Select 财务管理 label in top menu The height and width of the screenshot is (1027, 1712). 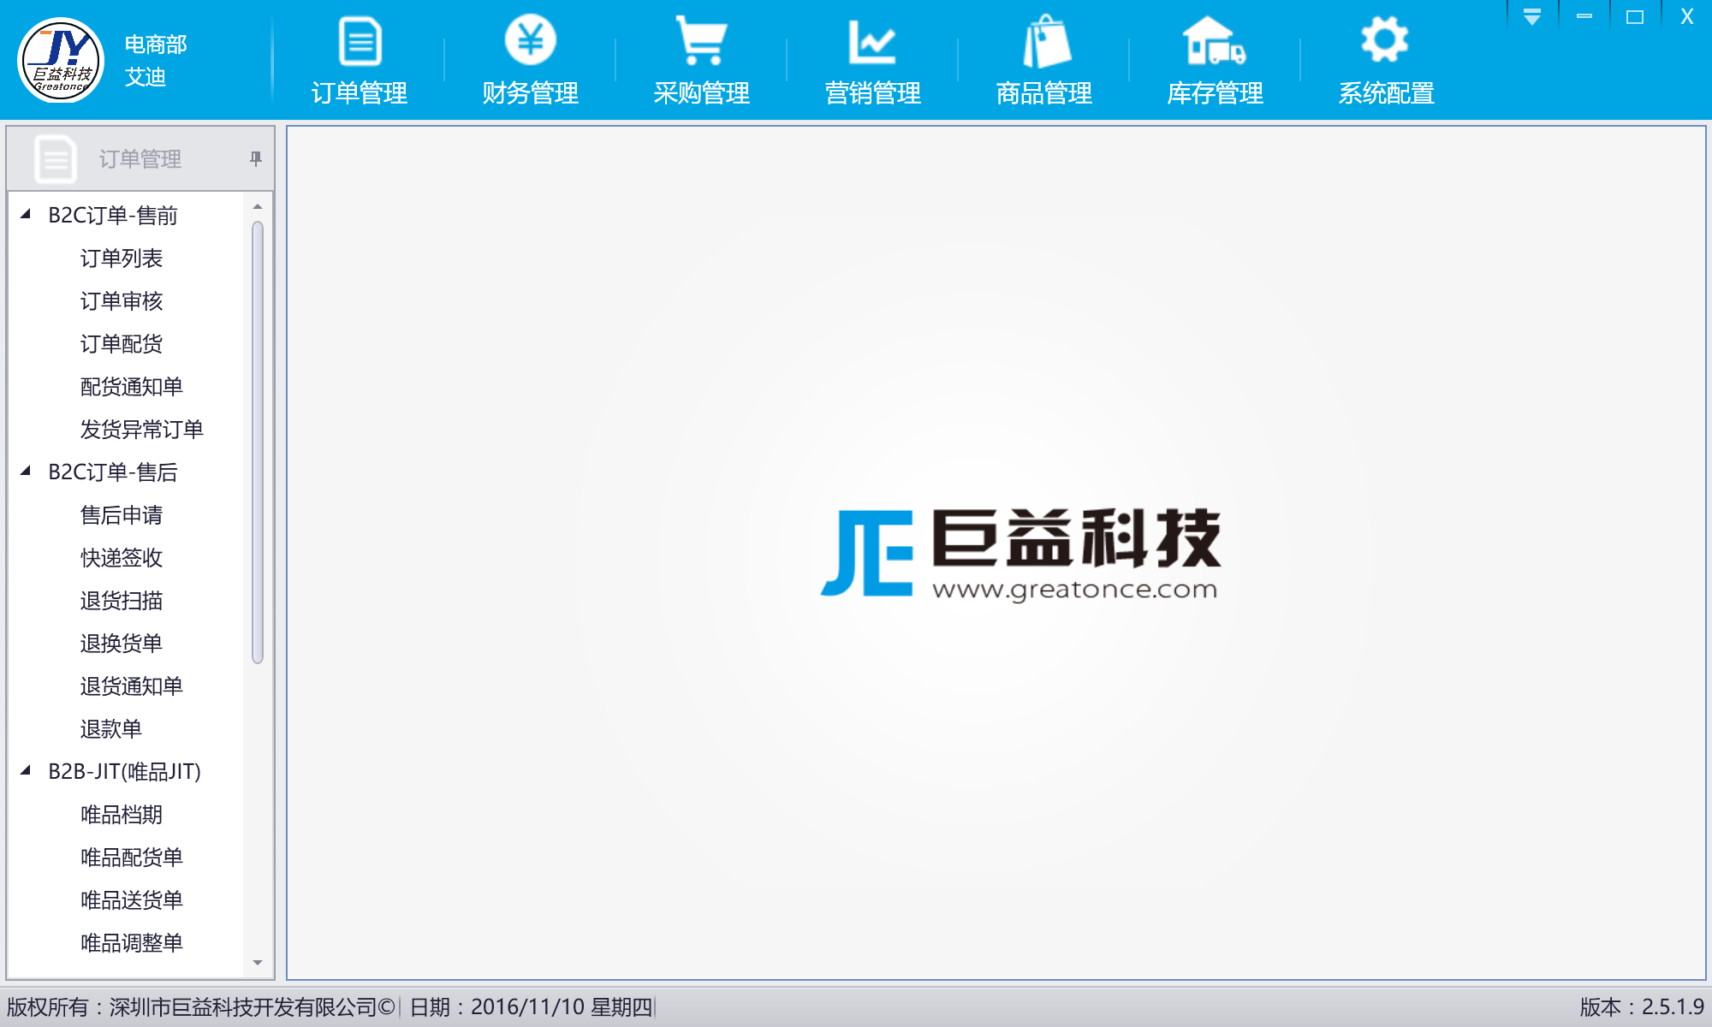[531, 92]
